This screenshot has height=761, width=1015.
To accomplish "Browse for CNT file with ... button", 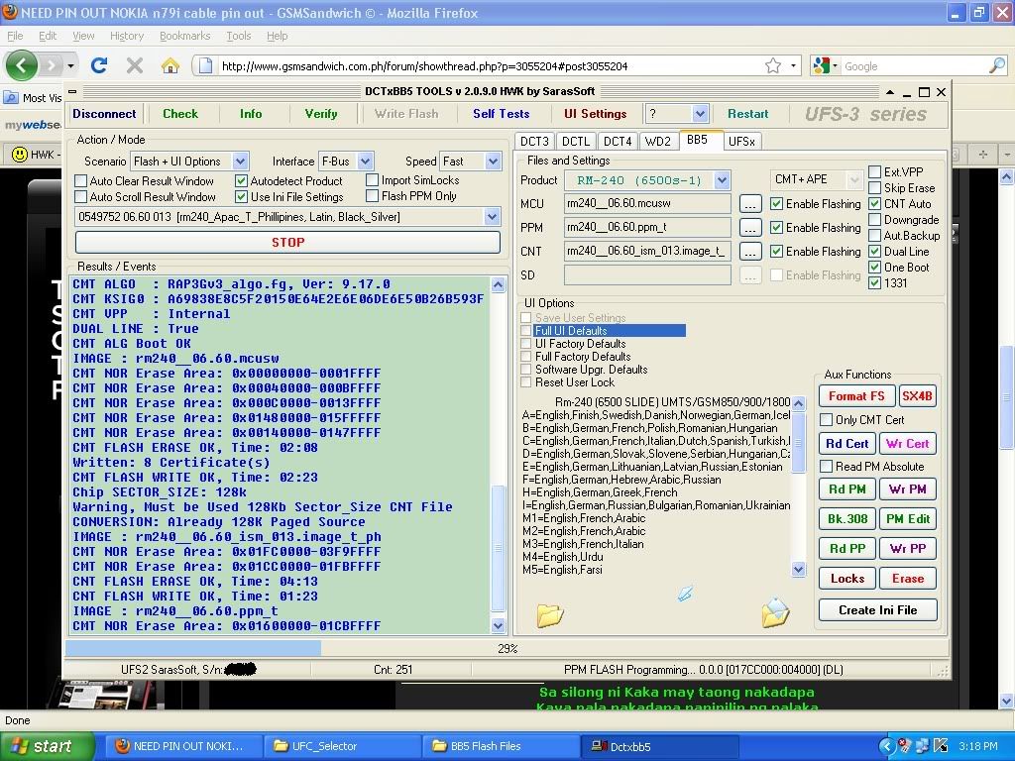I will pos(750,251).
